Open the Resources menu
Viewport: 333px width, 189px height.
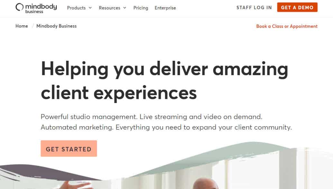click(109, 8)
